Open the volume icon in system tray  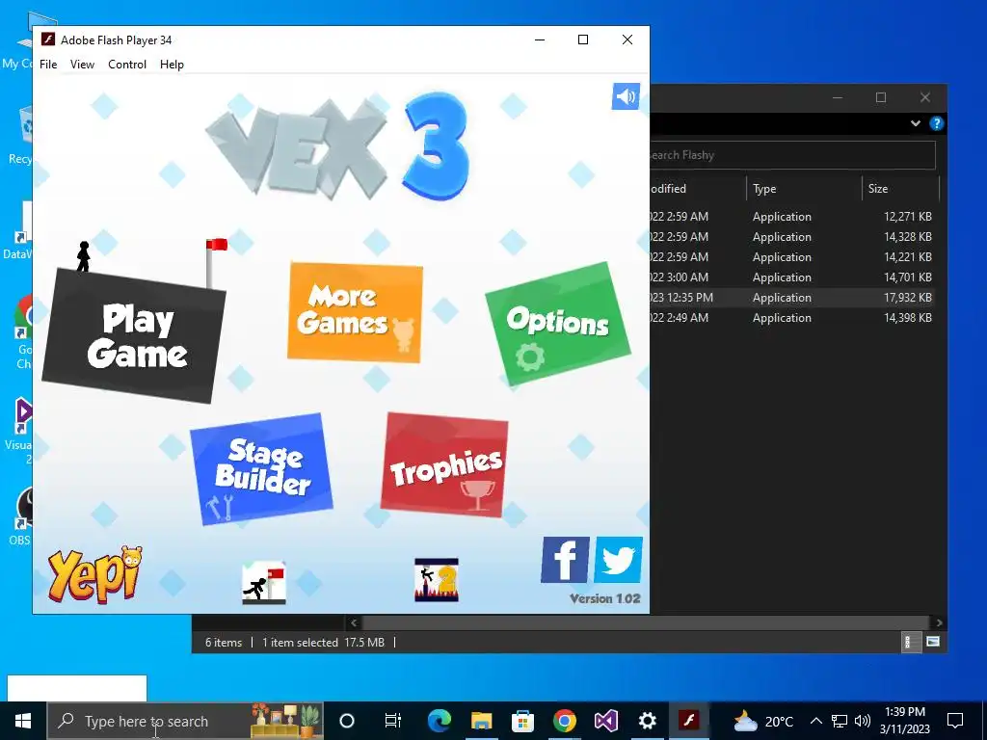click(x=863, y=721)
